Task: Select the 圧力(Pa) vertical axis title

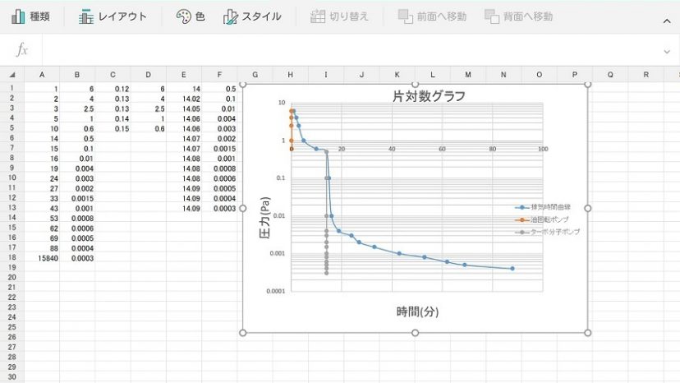Action: (264, 219)
